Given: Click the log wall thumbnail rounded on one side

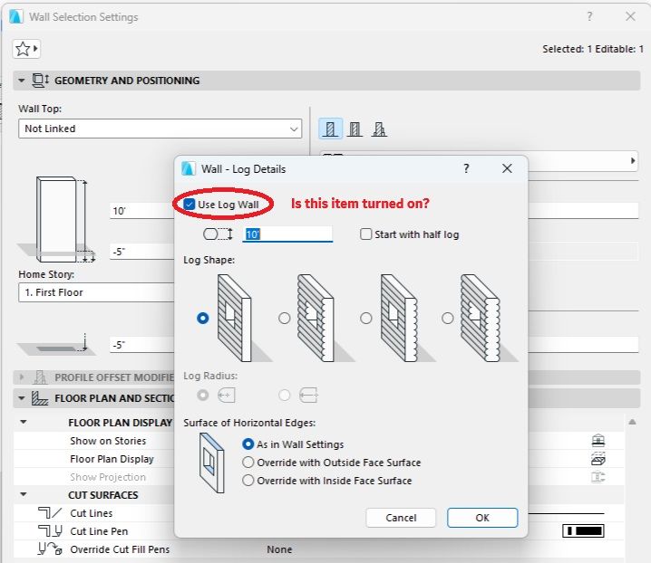Looking at the screenshot, I should click(325, 318).
